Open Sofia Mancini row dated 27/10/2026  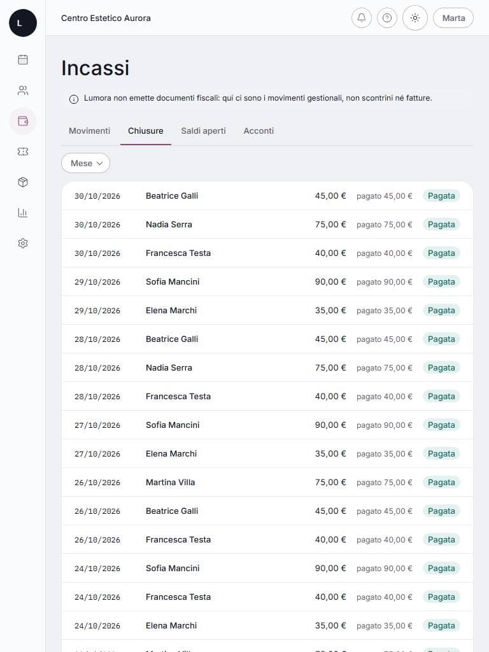pyautogui.click(x=267, y=425)
